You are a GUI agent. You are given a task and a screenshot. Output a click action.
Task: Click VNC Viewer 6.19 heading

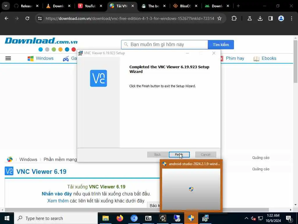coord(41,171)
